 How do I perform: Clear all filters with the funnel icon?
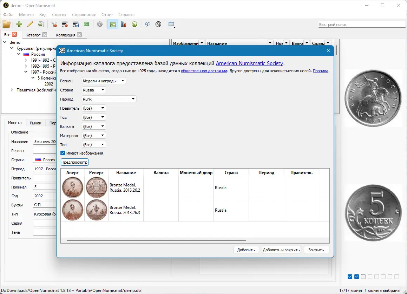(54, 24)
